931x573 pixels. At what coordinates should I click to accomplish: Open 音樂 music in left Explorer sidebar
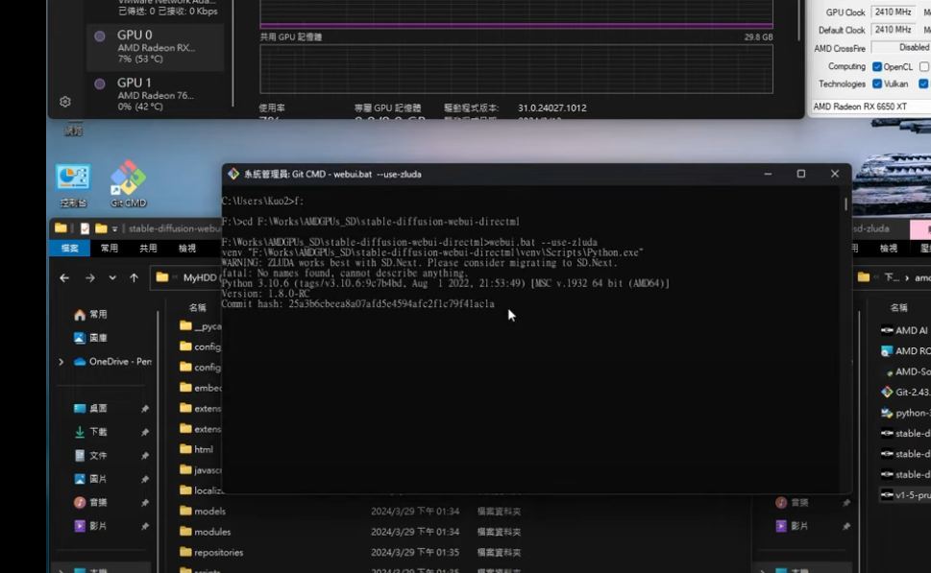coord(90,502)
